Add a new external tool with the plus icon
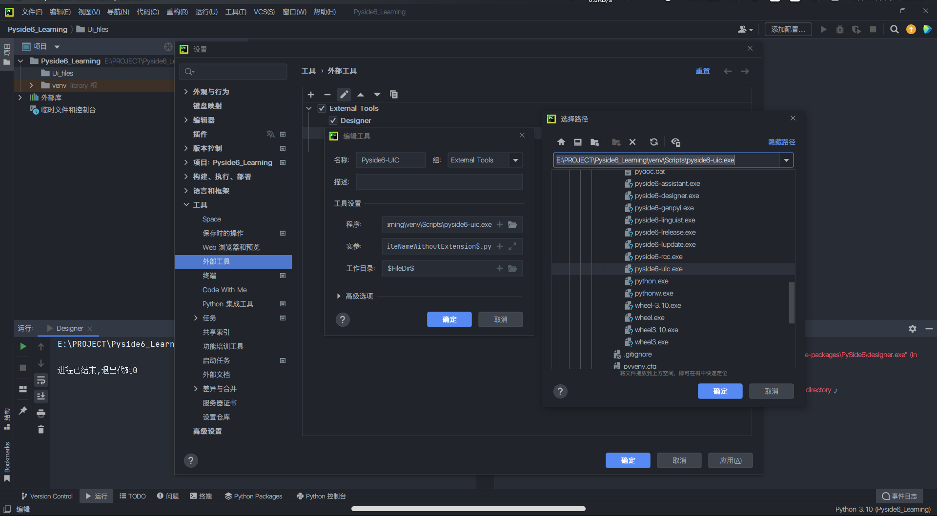The width and height of the screenshot is (937, 516). tap(311, 95)
